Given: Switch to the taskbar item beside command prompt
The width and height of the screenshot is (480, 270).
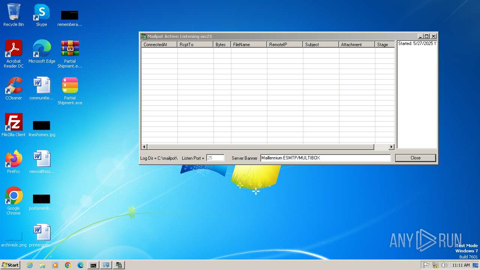Looking at the screenshot, I should [106, 265].
